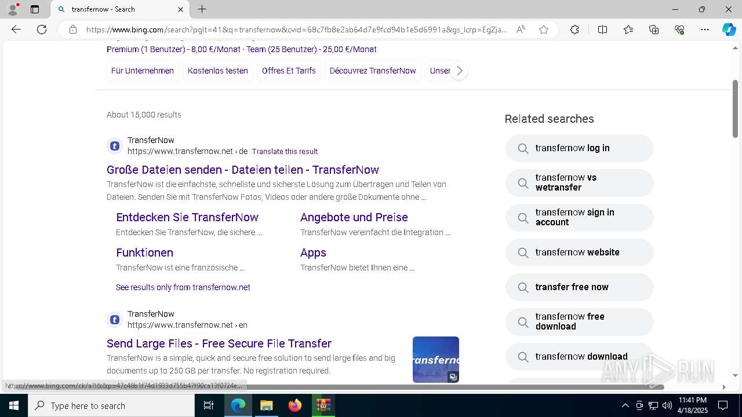Open Große Dateien senden result
The image size is (742, 417).
pos(243,170)
